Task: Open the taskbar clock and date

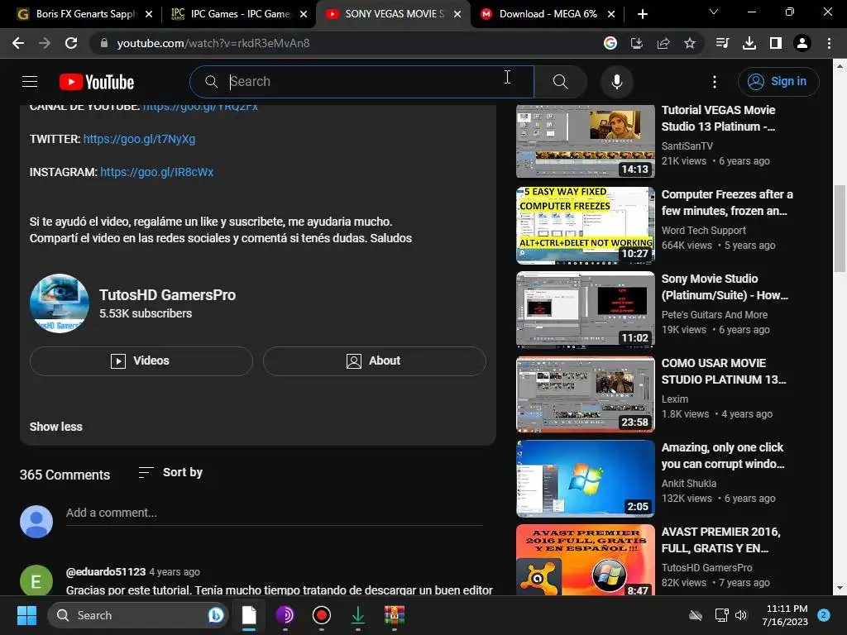Action: 785,615
